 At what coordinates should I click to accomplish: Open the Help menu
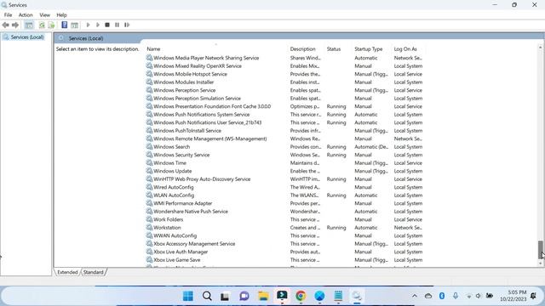61,15
